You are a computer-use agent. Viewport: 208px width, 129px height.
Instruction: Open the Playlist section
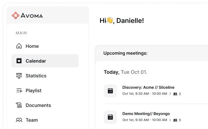pos(34,91)
